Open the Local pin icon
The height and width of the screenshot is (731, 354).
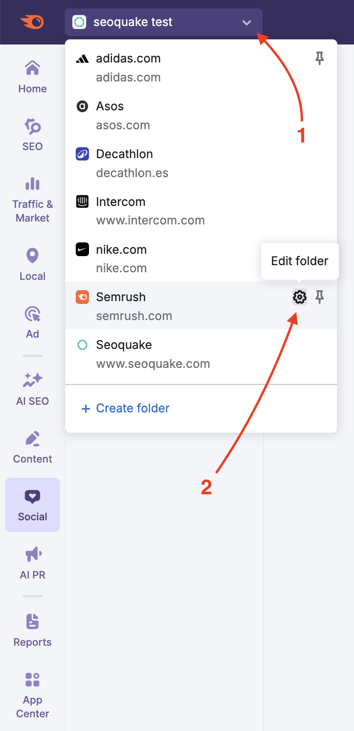(32, 256)
